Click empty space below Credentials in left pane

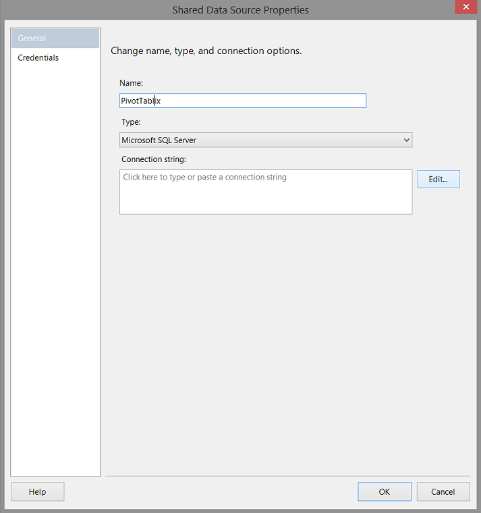coord(55,270)
